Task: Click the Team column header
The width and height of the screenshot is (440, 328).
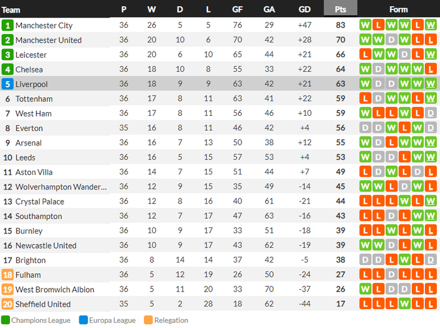Action: coord(11,9)
